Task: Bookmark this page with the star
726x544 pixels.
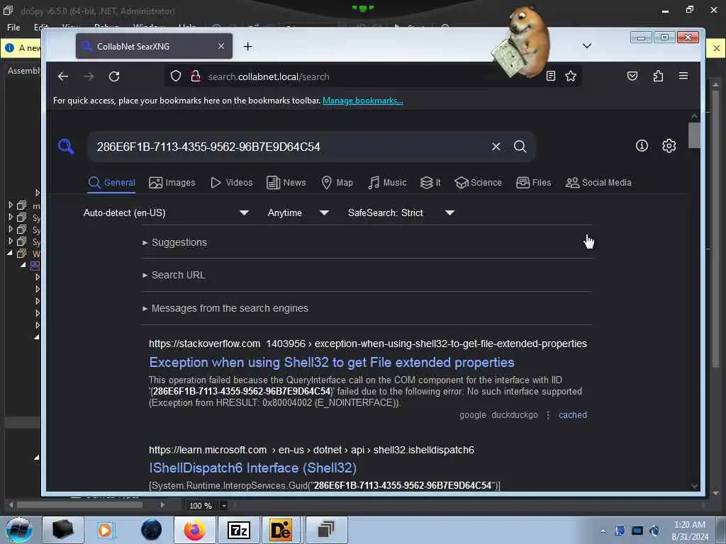Action: point(571,76)
